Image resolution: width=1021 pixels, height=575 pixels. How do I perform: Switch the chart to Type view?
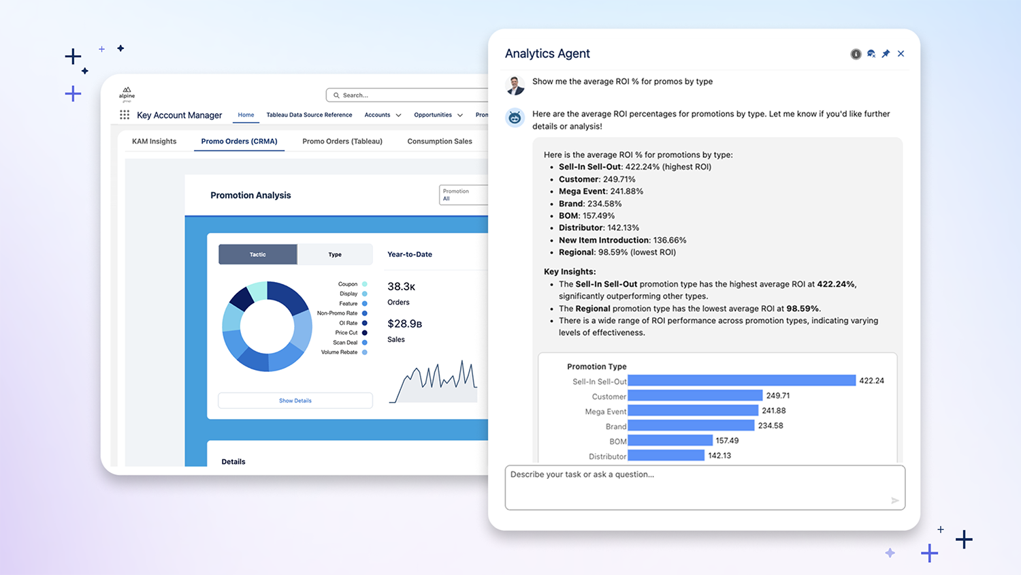pyautogui.click(x=335, y=253)
